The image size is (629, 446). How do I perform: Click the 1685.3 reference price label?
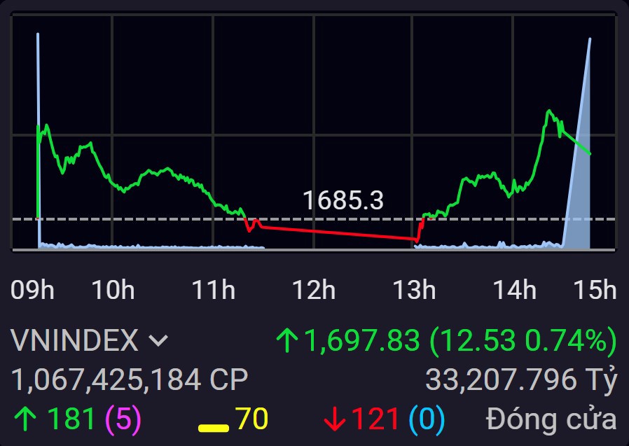343,201
